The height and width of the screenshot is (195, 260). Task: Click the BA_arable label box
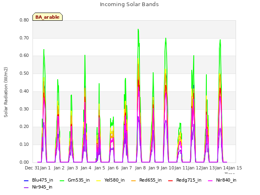[x=48, y=17]
